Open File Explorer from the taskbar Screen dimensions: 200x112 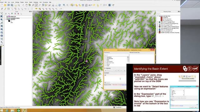pos(12,110)
